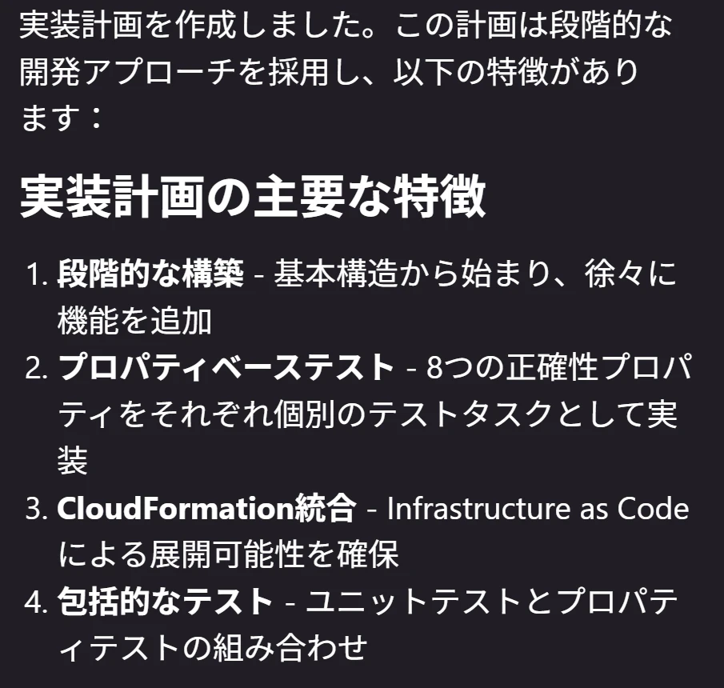
Task: Click the intro line ending ます:
Action: [x=62, y=118]
